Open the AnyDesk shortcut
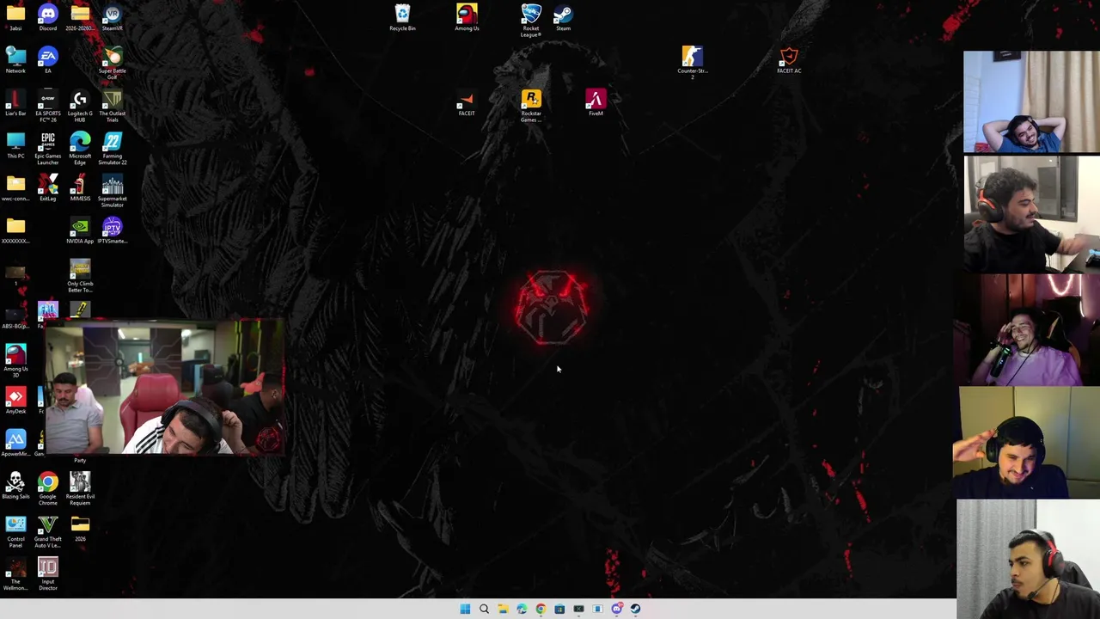The width and height of the screenshot is (1100, 619). coord(15,400)
